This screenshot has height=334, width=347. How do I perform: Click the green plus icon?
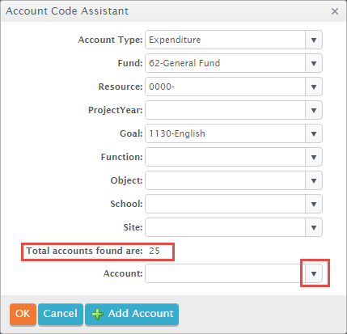pos(97,315)
